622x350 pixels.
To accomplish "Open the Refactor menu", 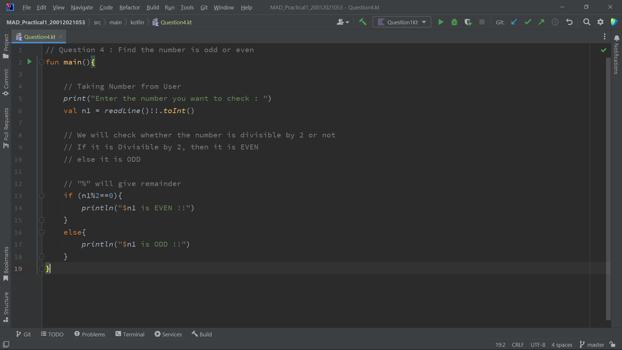I will click(129, 7).
